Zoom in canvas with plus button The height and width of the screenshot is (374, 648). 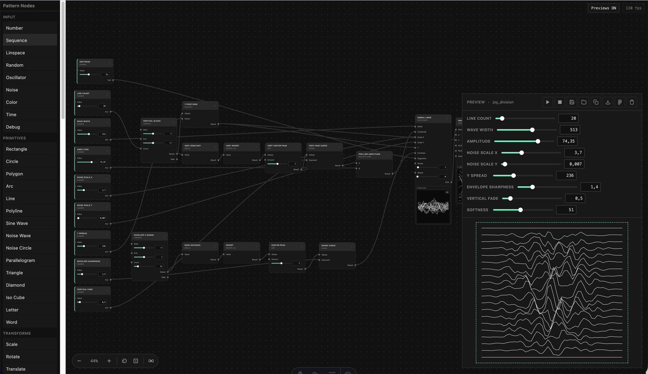click(109, 361)
